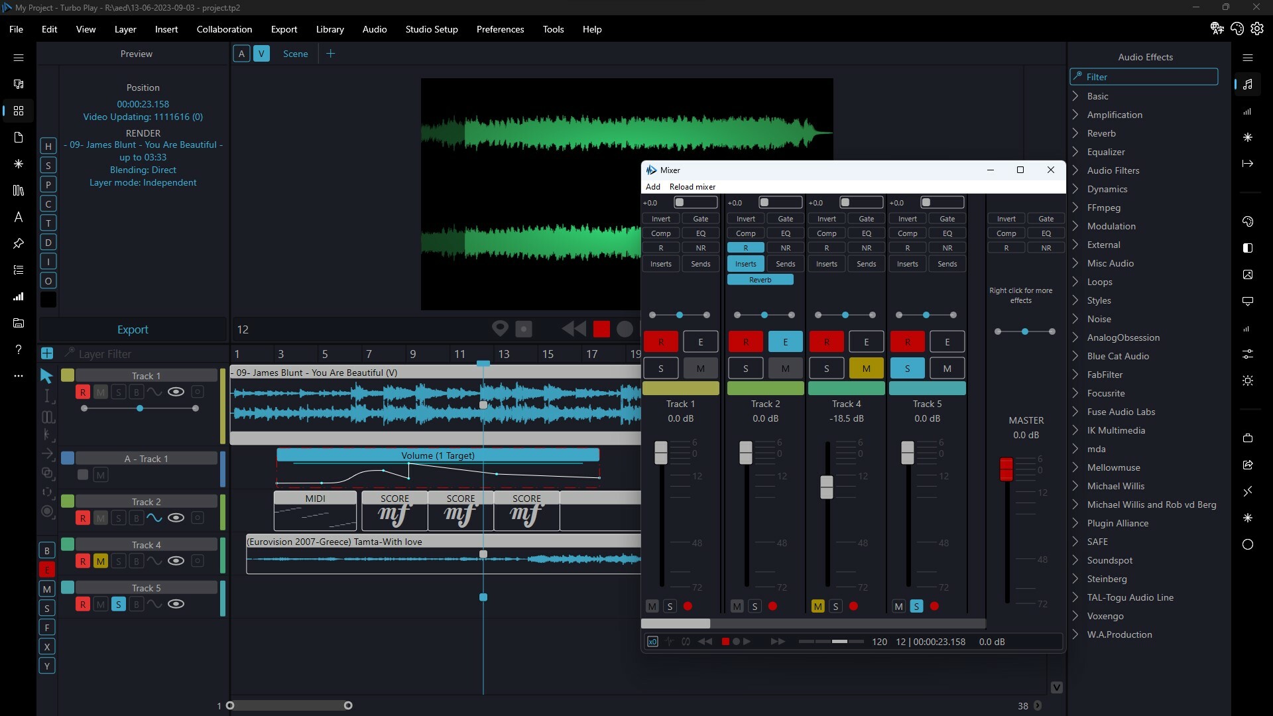1273x716 pixels.
Task: Open the Collaboration menu
Action: 224,29
